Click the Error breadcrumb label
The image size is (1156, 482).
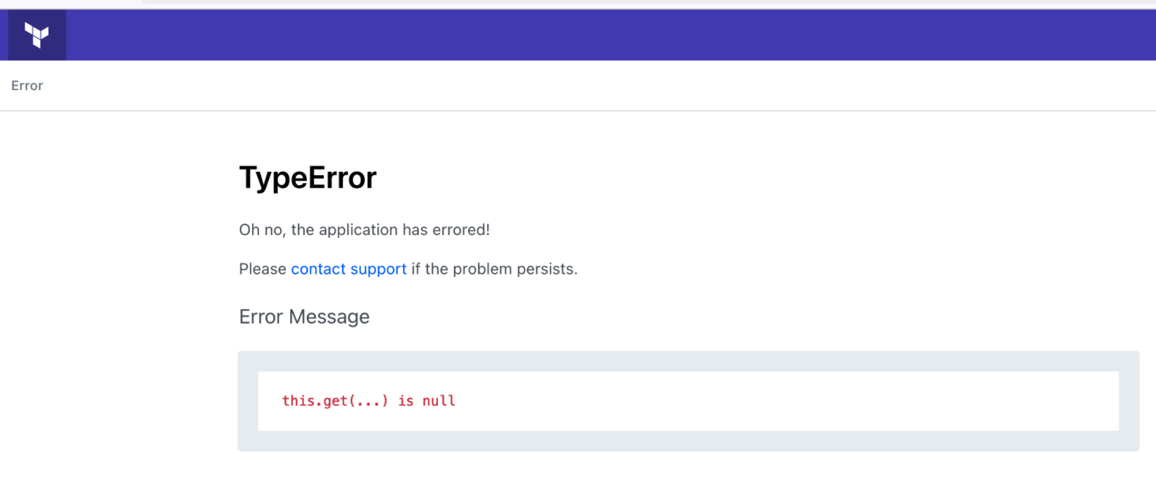(x=27, y=86)
